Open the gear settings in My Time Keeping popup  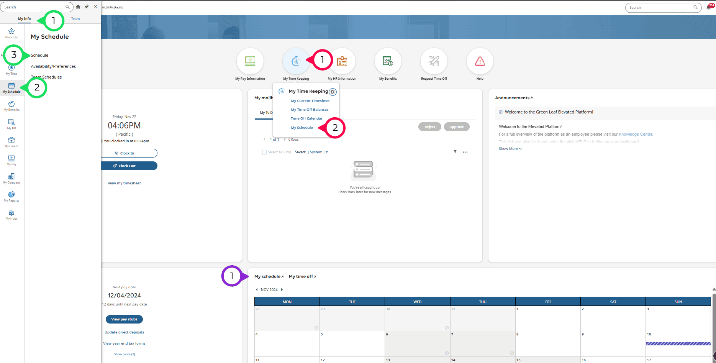pyautogui.click(x=333, y=92)
